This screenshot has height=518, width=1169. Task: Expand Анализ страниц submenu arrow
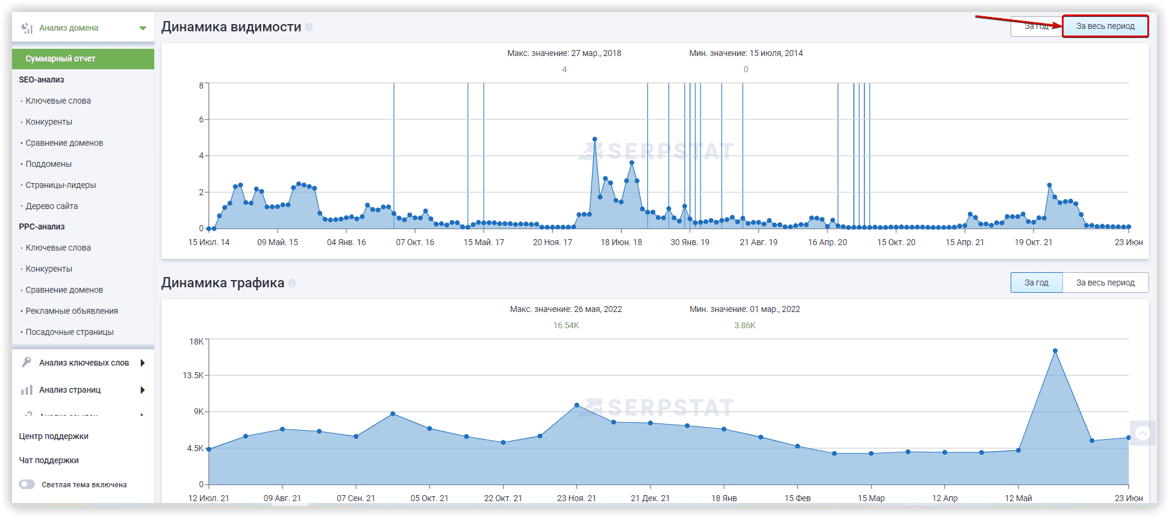pyautogui.click(x=143, y=390)
